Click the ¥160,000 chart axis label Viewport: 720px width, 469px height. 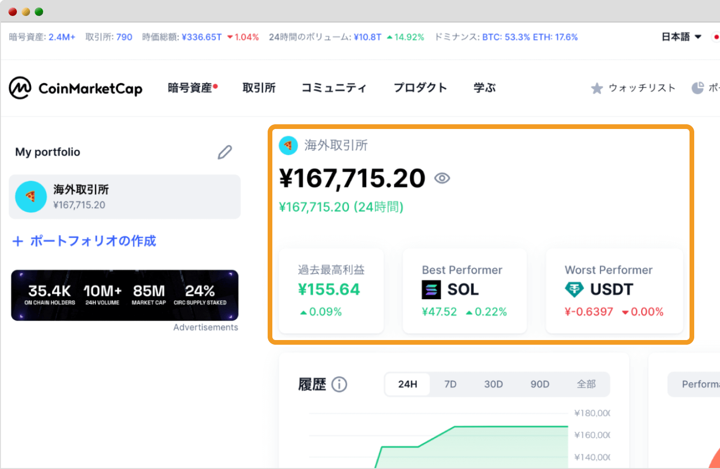[592, 435]
